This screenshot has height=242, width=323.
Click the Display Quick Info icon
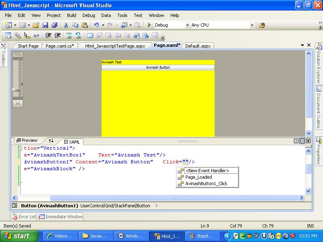(27, 35)
